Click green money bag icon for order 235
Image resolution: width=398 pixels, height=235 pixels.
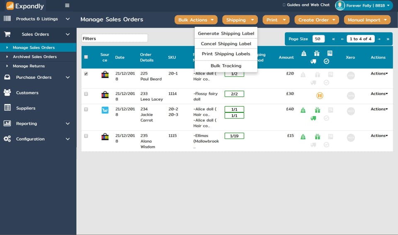click(x=303, y=137)
